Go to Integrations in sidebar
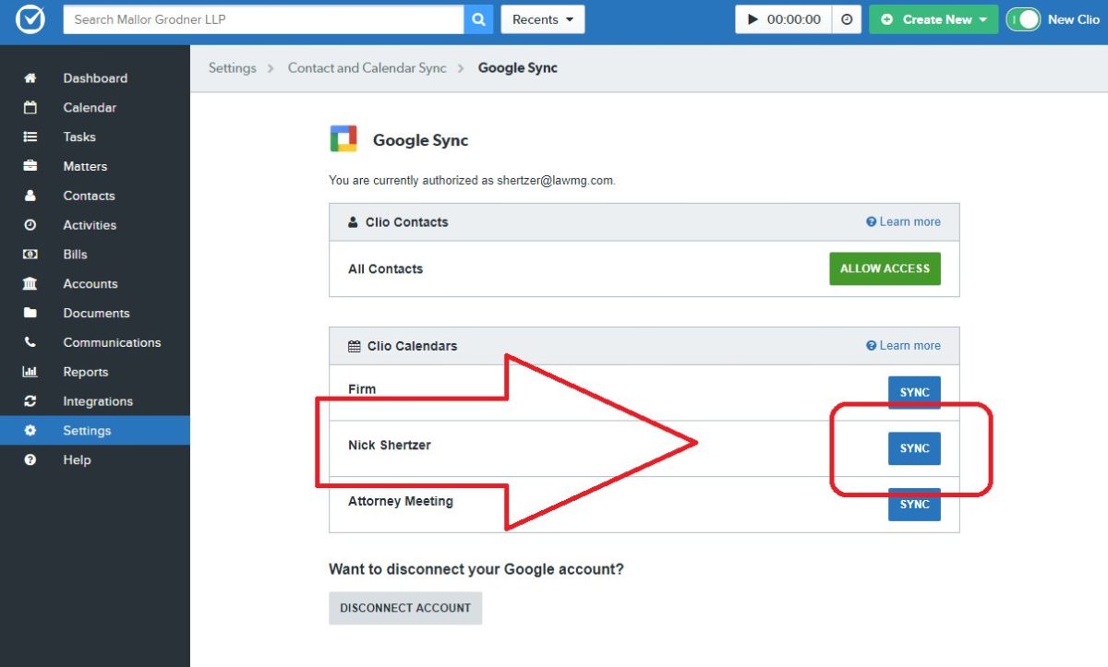The image size is (1108, 667). click(98, 401)
